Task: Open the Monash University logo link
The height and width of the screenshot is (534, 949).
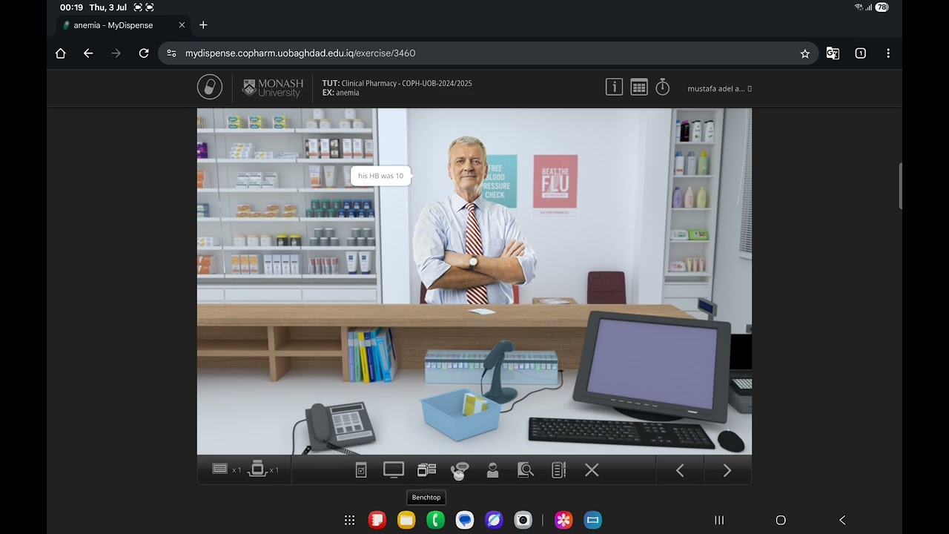Action: click(x=273, y=88)
